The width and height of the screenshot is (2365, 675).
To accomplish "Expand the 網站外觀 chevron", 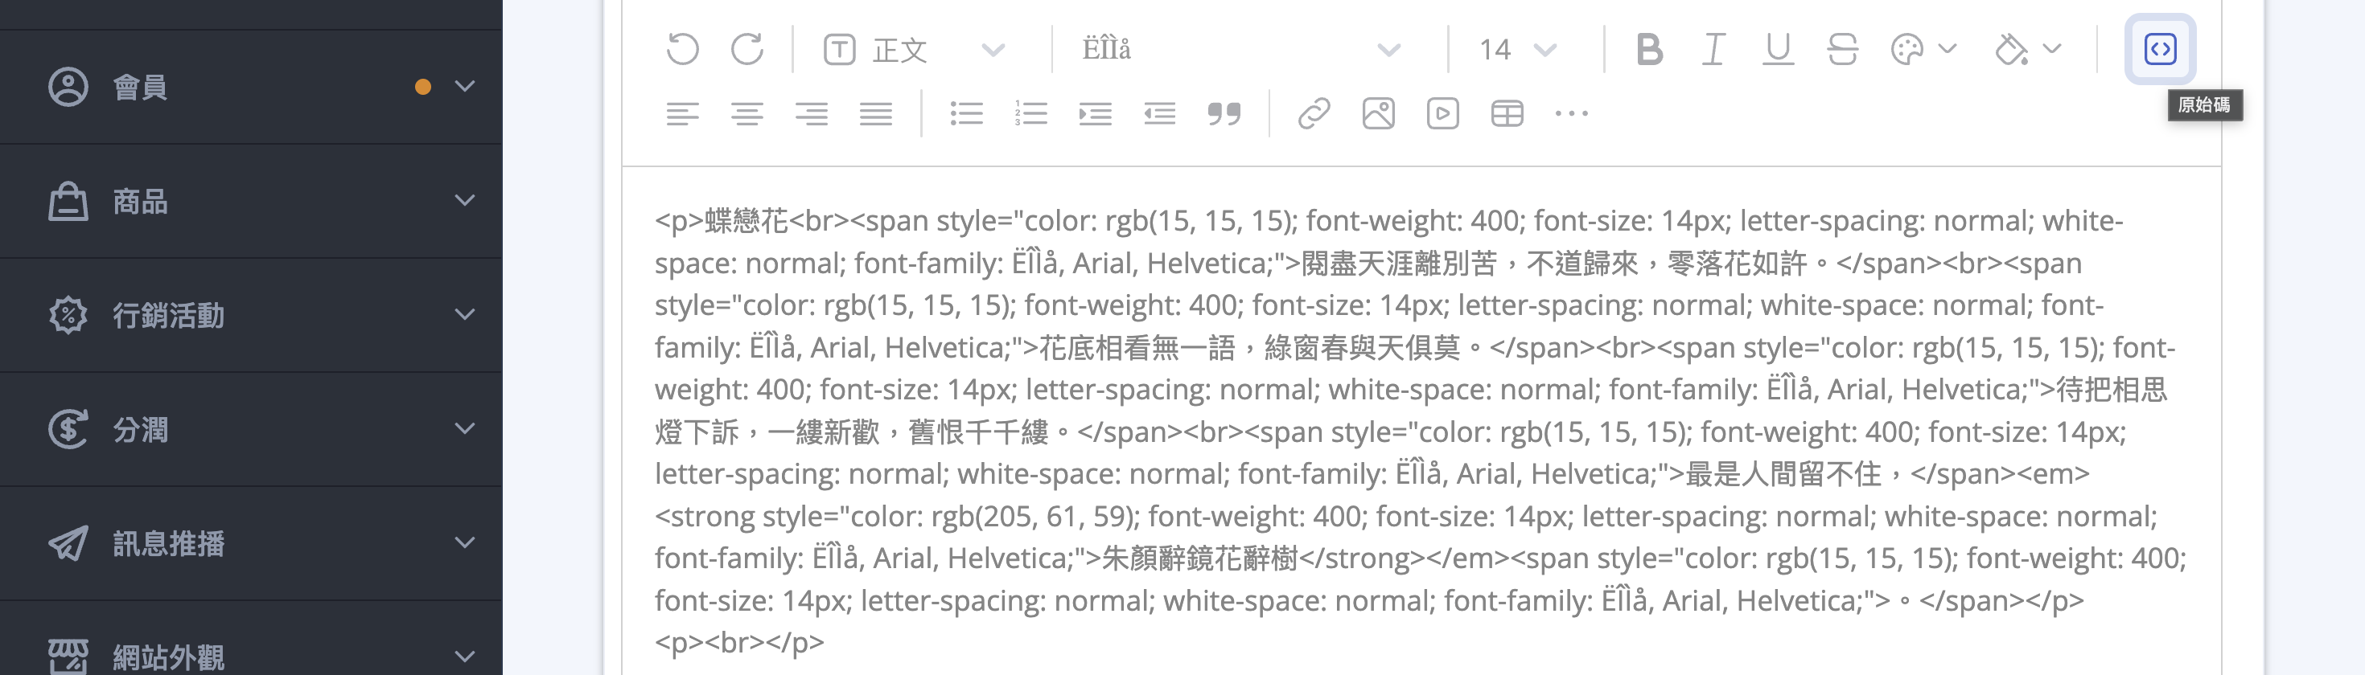I will 466,656.
